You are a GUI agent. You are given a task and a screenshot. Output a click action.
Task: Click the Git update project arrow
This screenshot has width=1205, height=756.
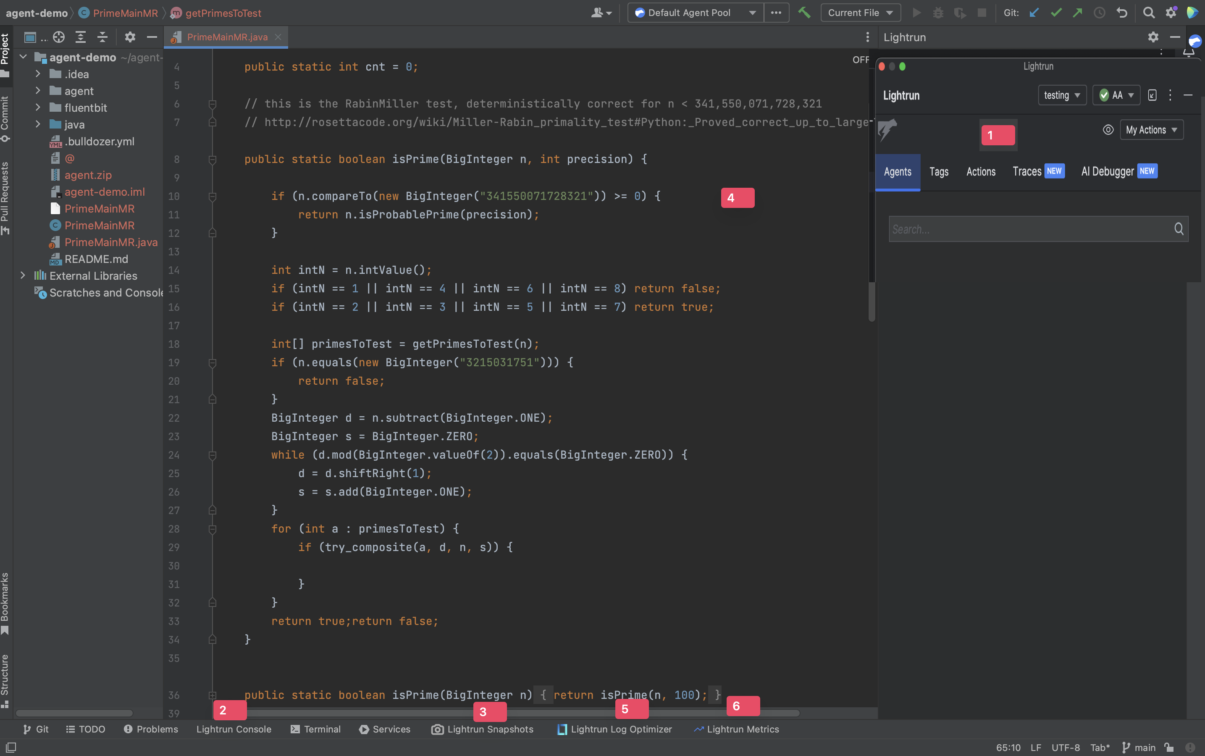[1034, 13]
